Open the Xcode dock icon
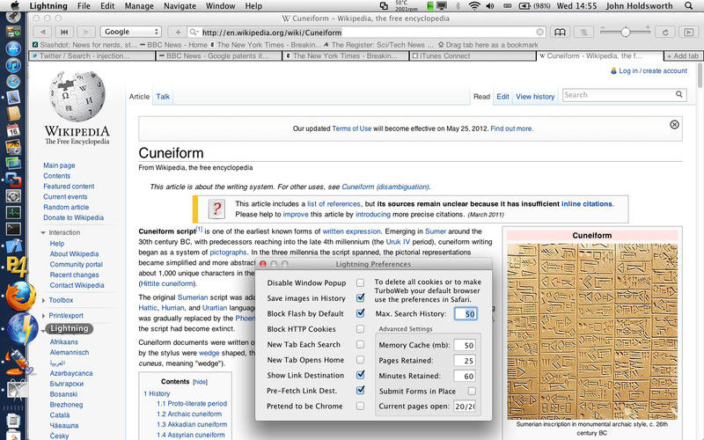The image size is (704, 440). point(14,246)
